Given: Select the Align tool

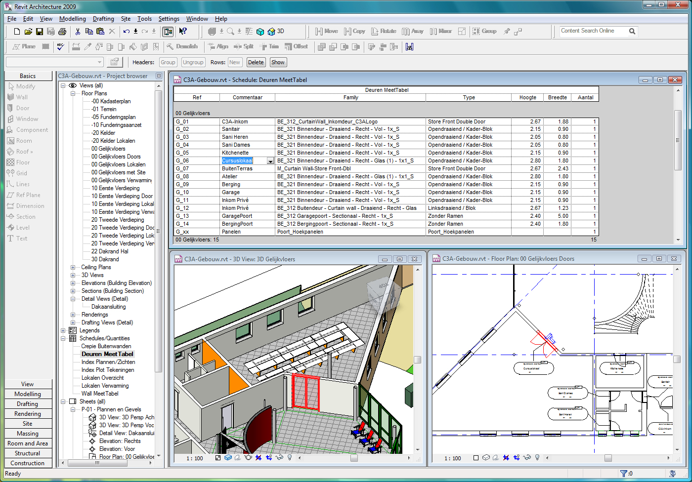Looking at the screenshot, I should click(x=217, y=46).
